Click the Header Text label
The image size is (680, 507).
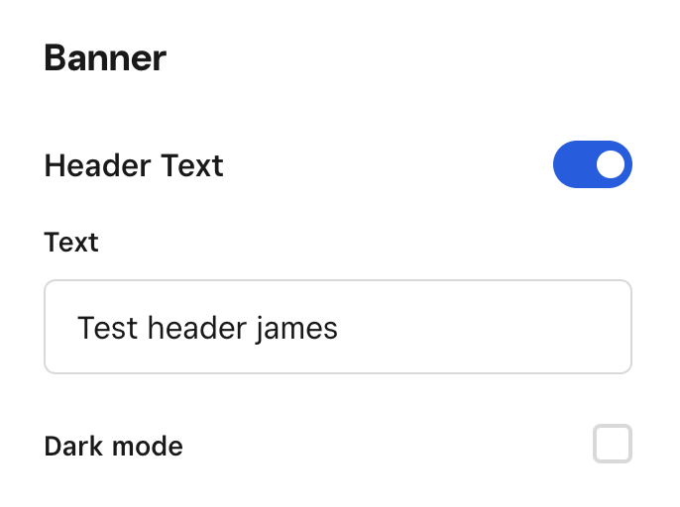[x=134, y=165]
